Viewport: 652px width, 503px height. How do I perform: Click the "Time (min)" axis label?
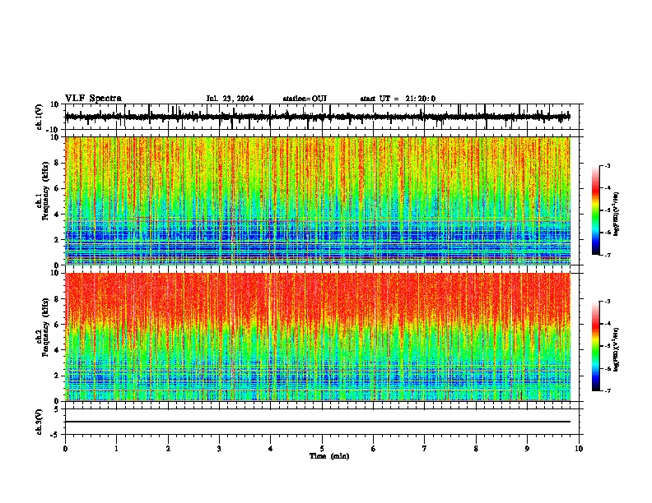pos(329,456)
